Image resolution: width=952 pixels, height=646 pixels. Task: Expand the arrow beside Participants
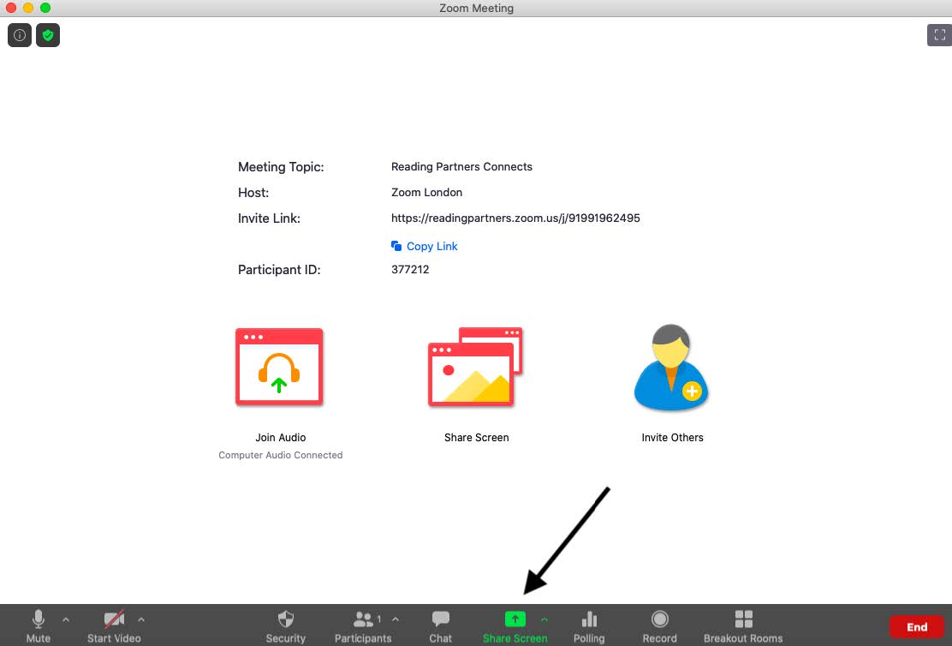point(396,619)
